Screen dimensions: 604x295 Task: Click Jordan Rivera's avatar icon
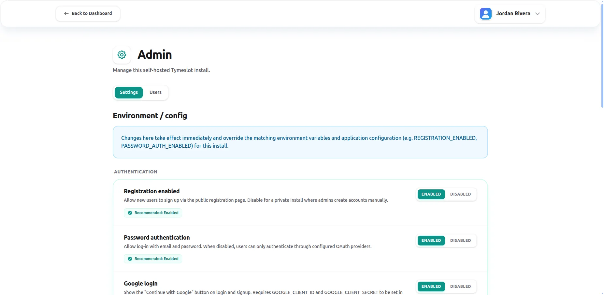tap(485, 14)
